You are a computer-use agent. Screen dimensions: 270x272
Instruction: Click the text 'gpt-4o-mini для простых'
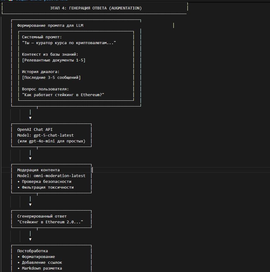coord(56,141)
